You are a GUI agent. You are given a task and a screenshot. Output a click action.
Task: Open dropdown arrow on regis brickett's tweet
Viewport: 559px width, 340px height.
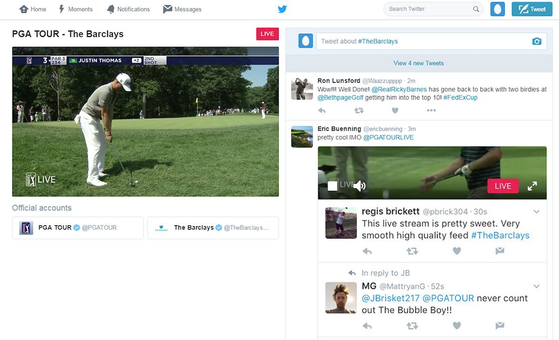coord(536,212)
